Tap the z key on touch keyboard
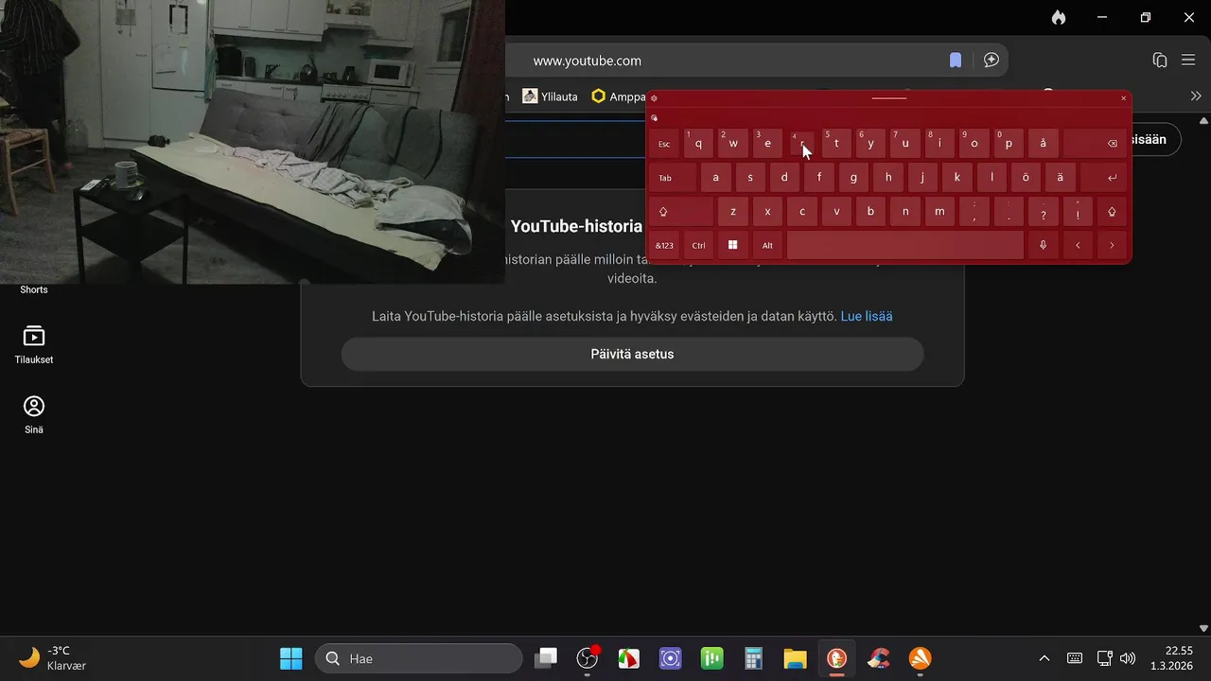Viewport: 1211px width, 681px height. pos(733,212)
